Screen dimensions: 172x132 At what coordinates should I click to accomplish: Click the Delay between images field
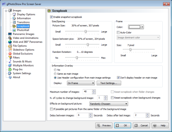(83, 115)
